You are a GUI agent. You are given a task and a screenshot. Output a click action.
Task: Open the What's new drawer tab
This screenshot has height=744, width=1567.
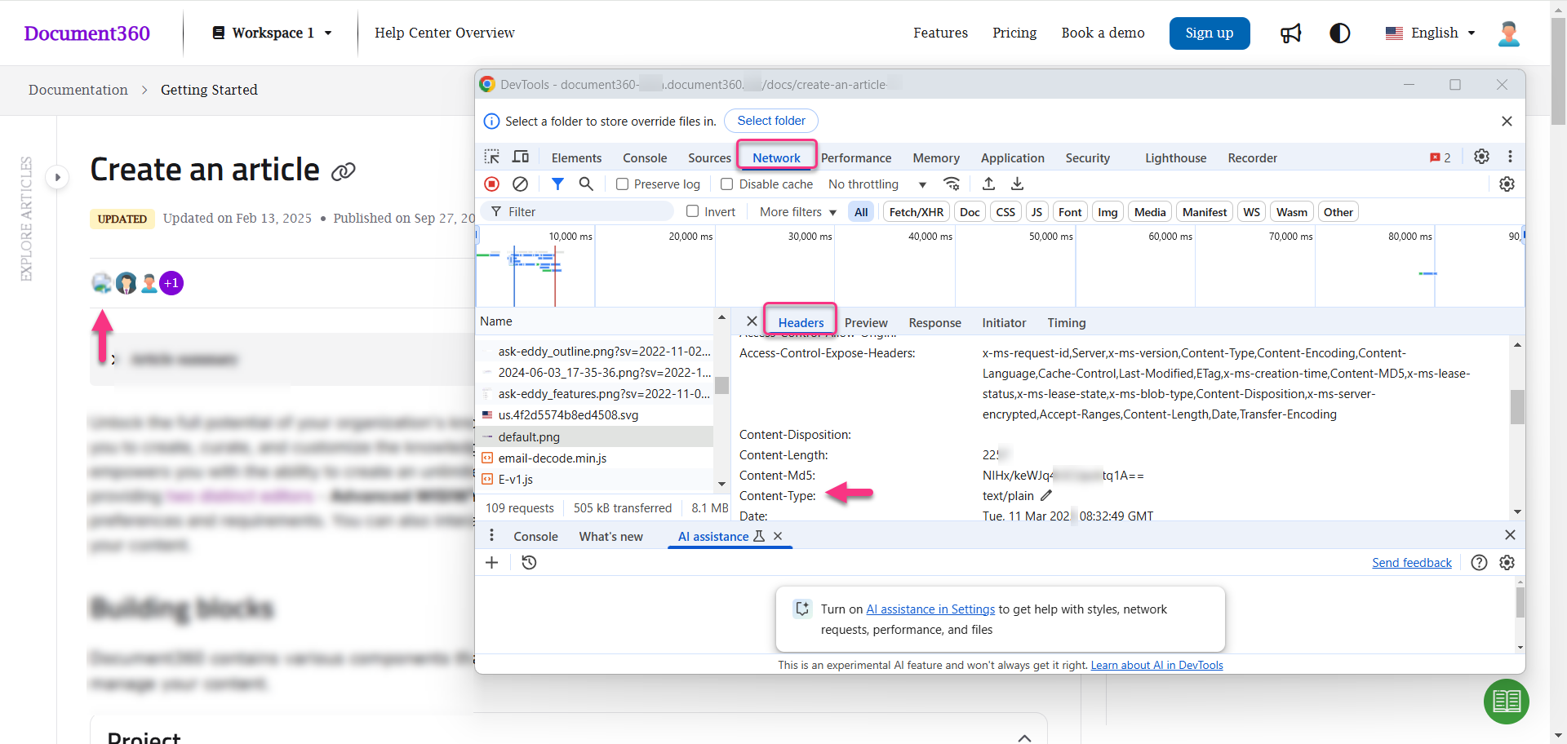point(610,537)
